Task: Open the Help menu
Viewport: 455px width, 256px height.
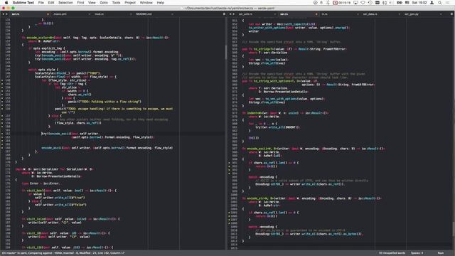Action: (x=161, y=3)
